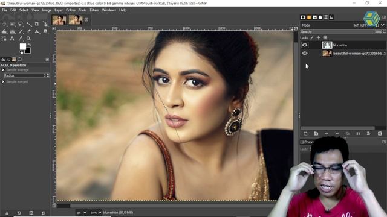This screenshot has height=217, width=387.
Task: Select the Eraser tool
Action: click(28, 31)
